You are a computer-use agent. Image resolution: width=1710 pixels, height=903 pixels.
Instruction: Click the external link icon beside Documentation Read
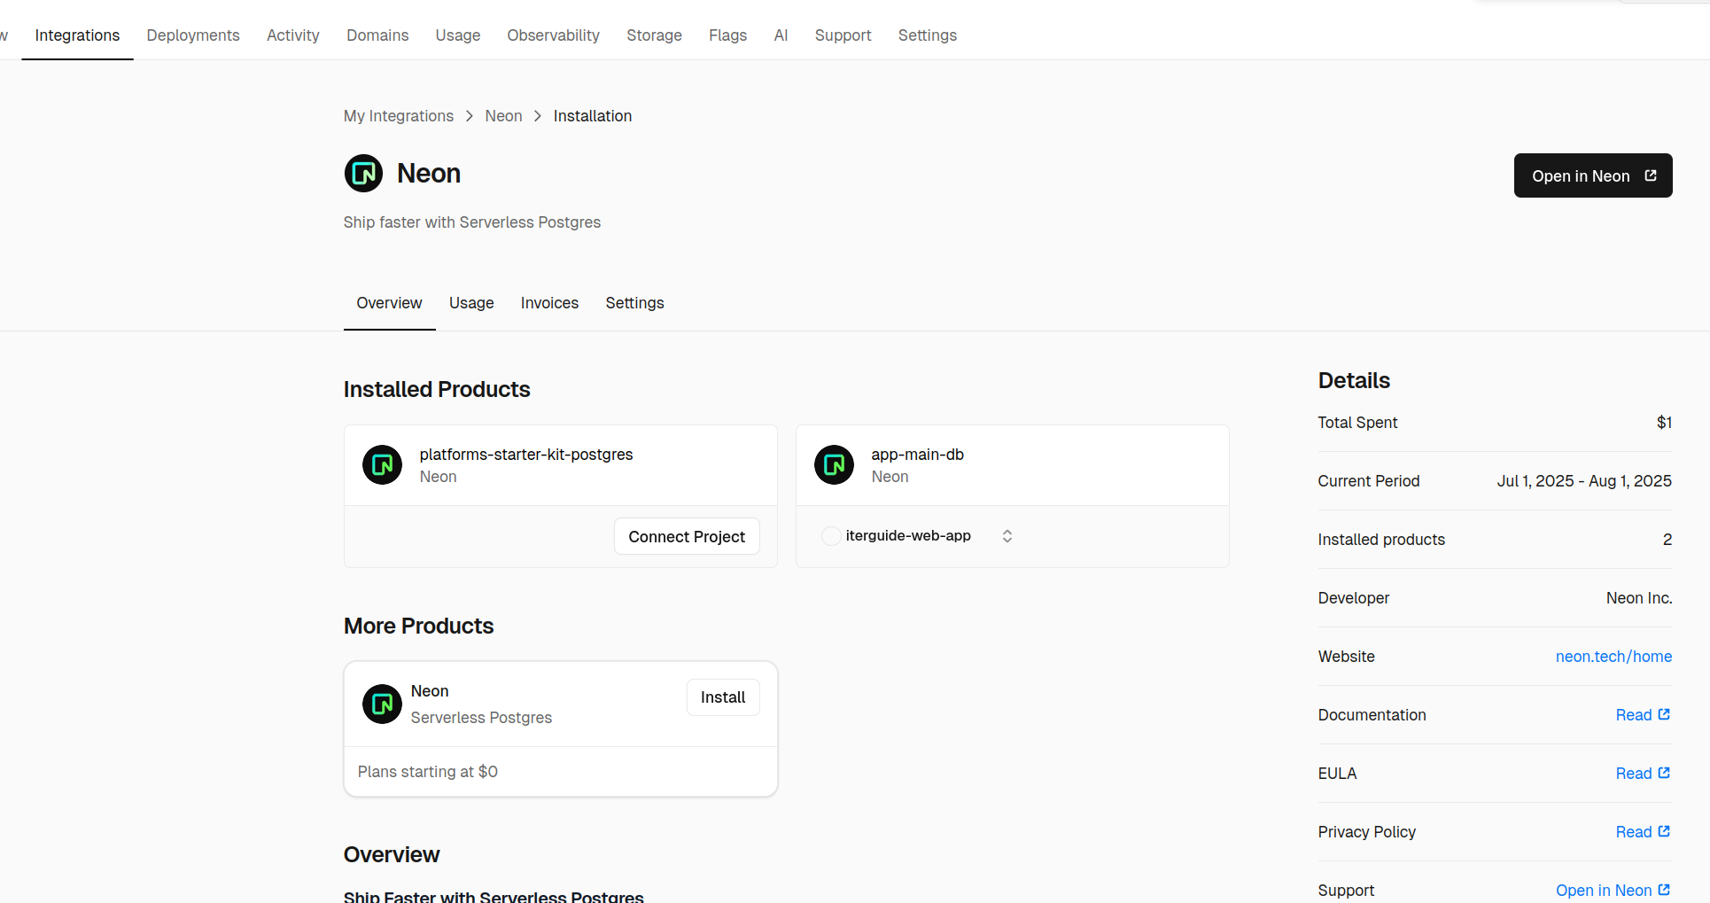(x=1664, y=714)
